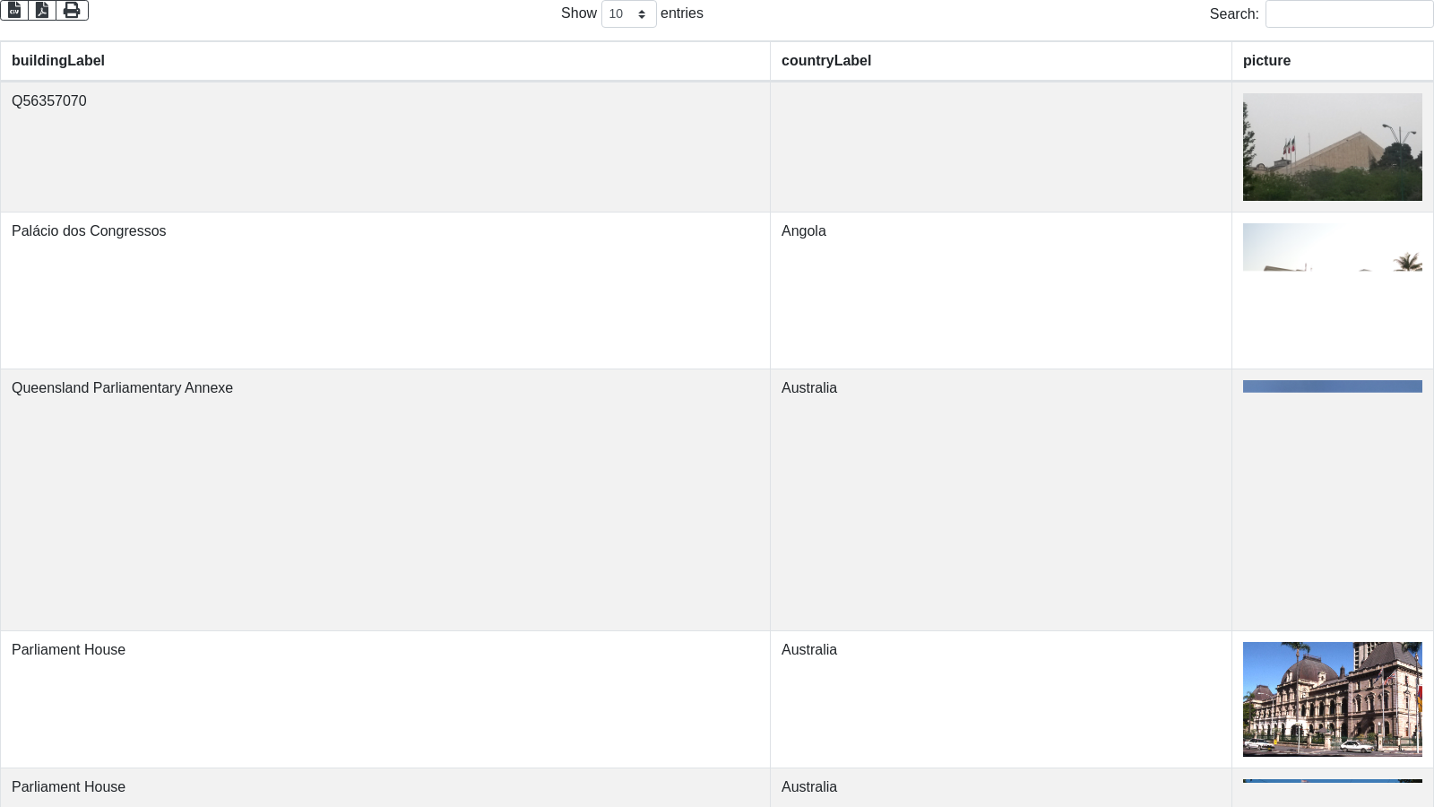Screen dimensions: 1434x807
Task: Click the Search label text
Action: click(1233, 14)
